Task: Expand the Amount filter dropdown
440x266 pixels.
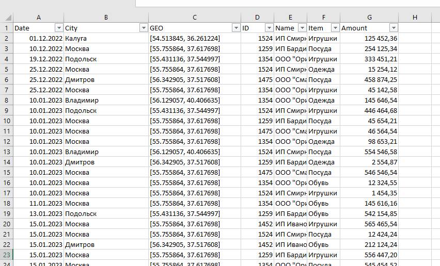Action: click(x=394, y=28)
